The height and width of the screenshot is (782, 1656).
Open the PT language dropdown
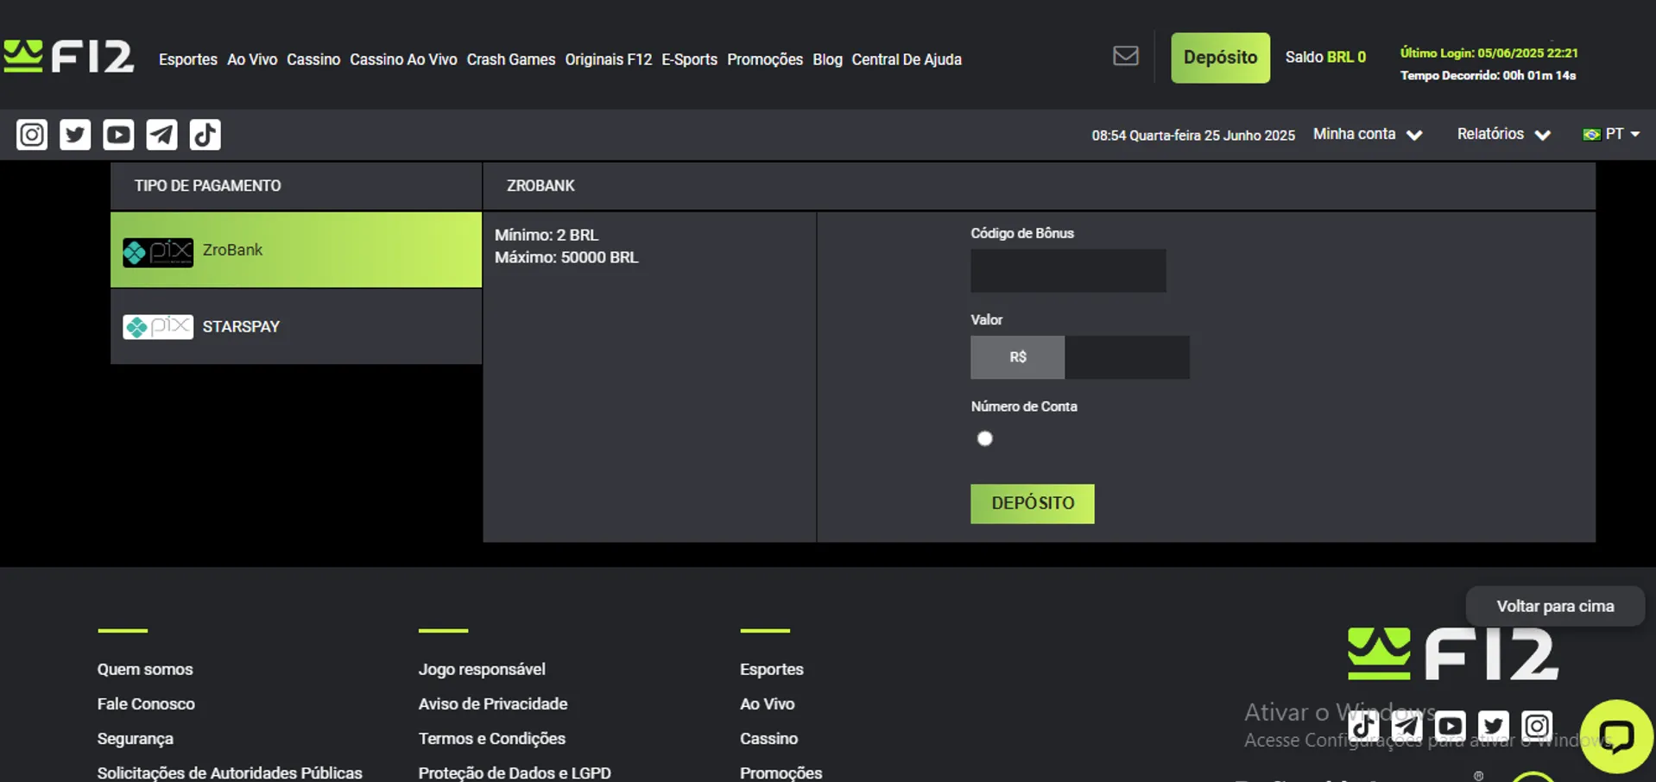pyautogui.click(x=1611, y=135)
